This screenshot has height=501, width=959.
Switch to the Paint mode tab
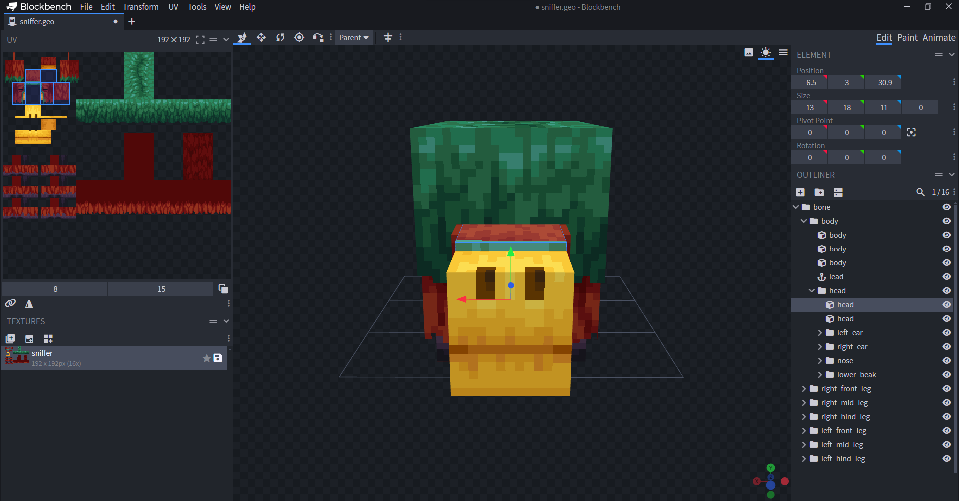907,38
